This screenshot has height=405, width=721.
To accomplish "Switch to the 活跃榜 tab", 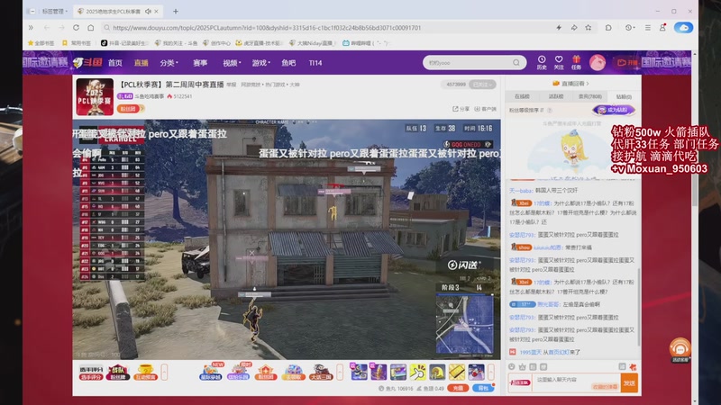I will point(556,96).
